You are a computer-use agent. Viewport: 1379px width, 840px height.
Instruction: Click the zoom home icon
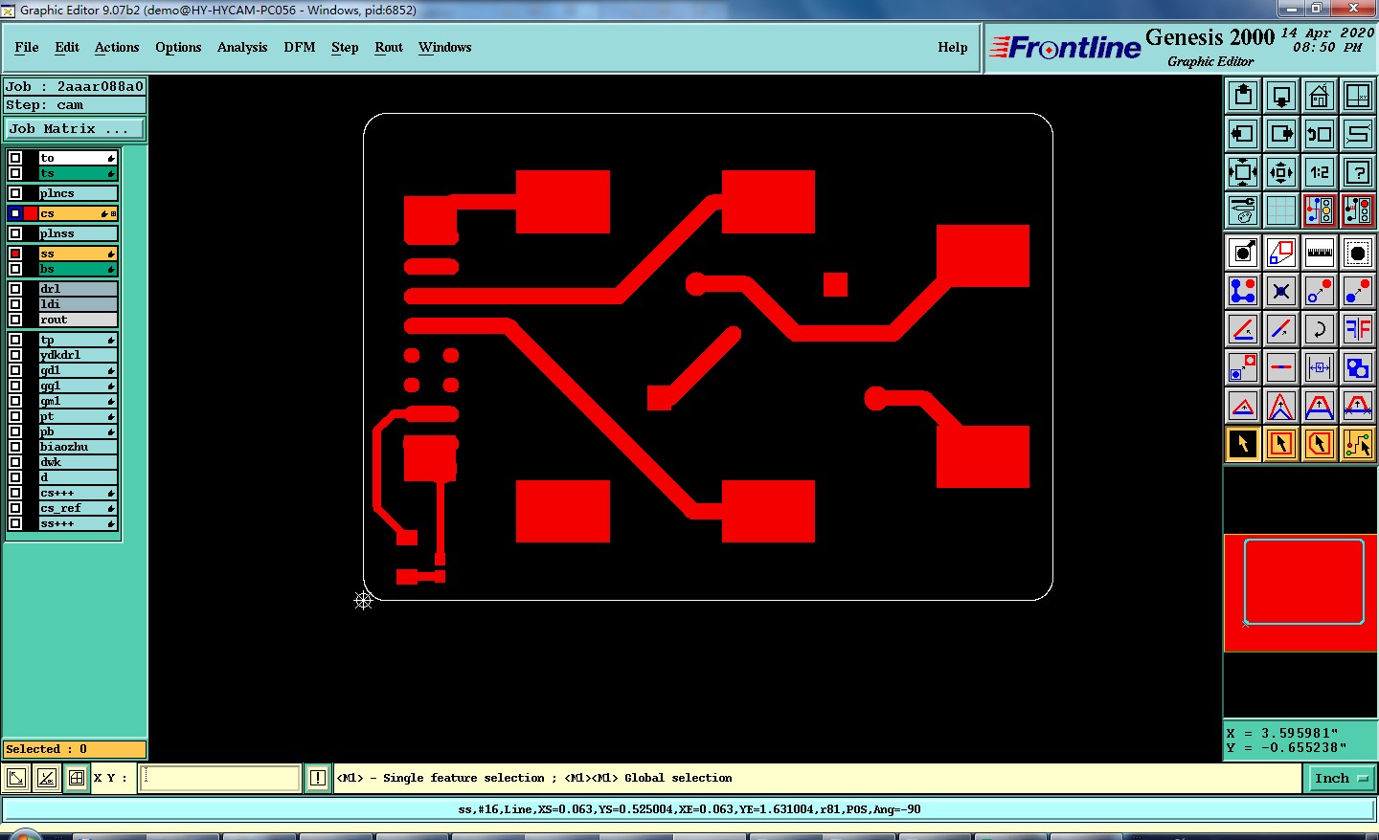click(1320, 96)
